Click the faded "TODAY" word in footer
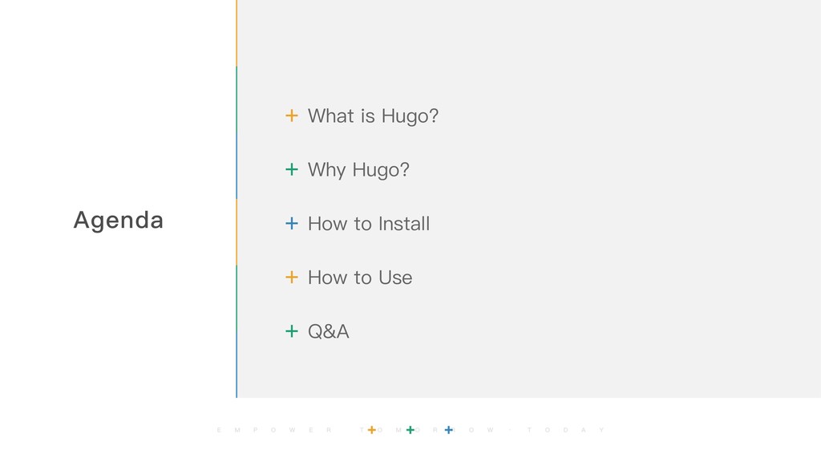This screenshot has height=462, width=821. 565,430
